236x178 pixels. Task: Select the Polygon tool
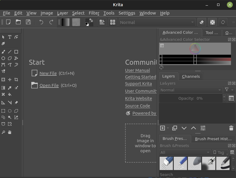point(10,58)
